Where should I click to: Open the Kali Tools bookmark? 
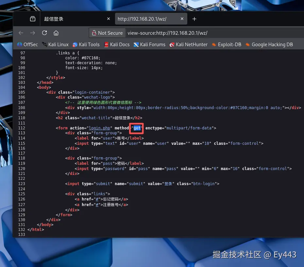point(86,45)
